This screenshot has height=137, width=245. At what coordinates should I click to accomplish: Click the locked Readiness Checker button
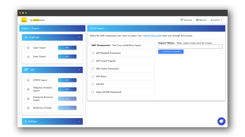coord(67,108)
